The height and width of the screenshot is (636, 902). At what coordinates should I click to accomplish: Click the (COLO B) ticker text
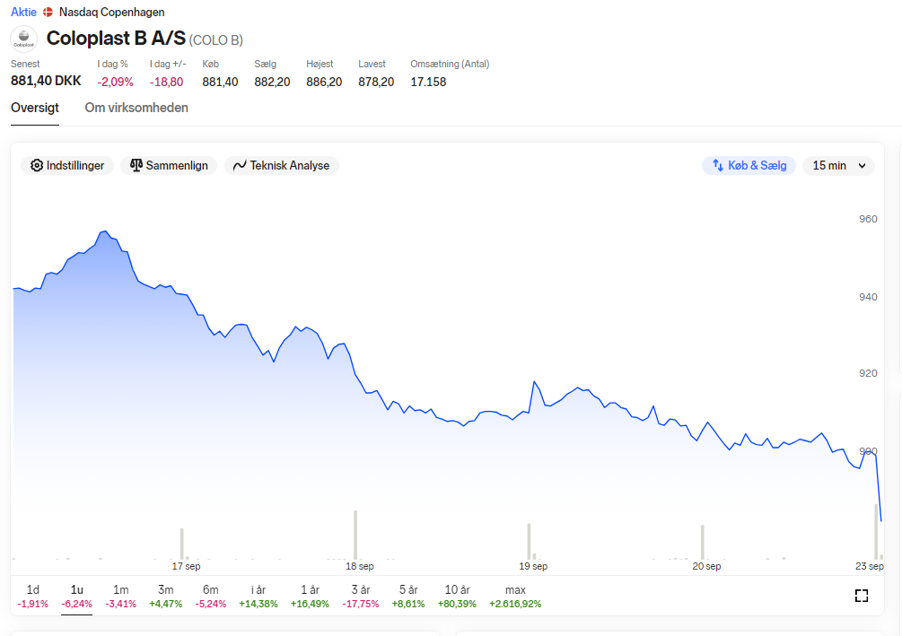pos(216,40)
